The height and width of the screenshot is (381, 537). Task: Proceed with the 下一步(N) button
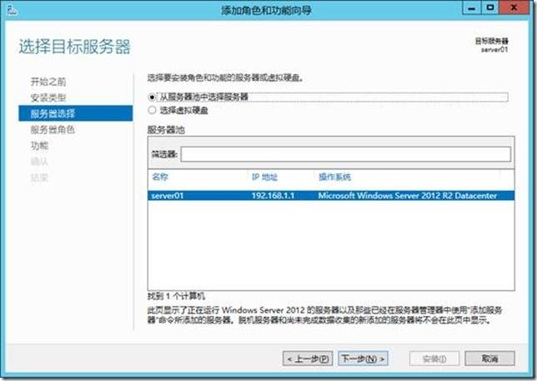pyautogui.click(x=363, y=358)
